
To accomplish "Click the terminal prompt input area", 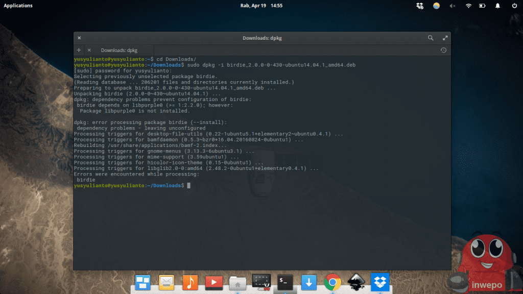I will (188, 186).
